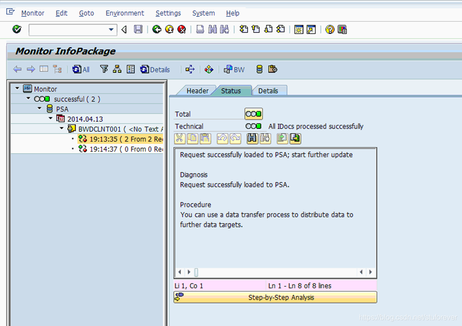
Task: Switch to the Status tab
Action: pos(231,91)
